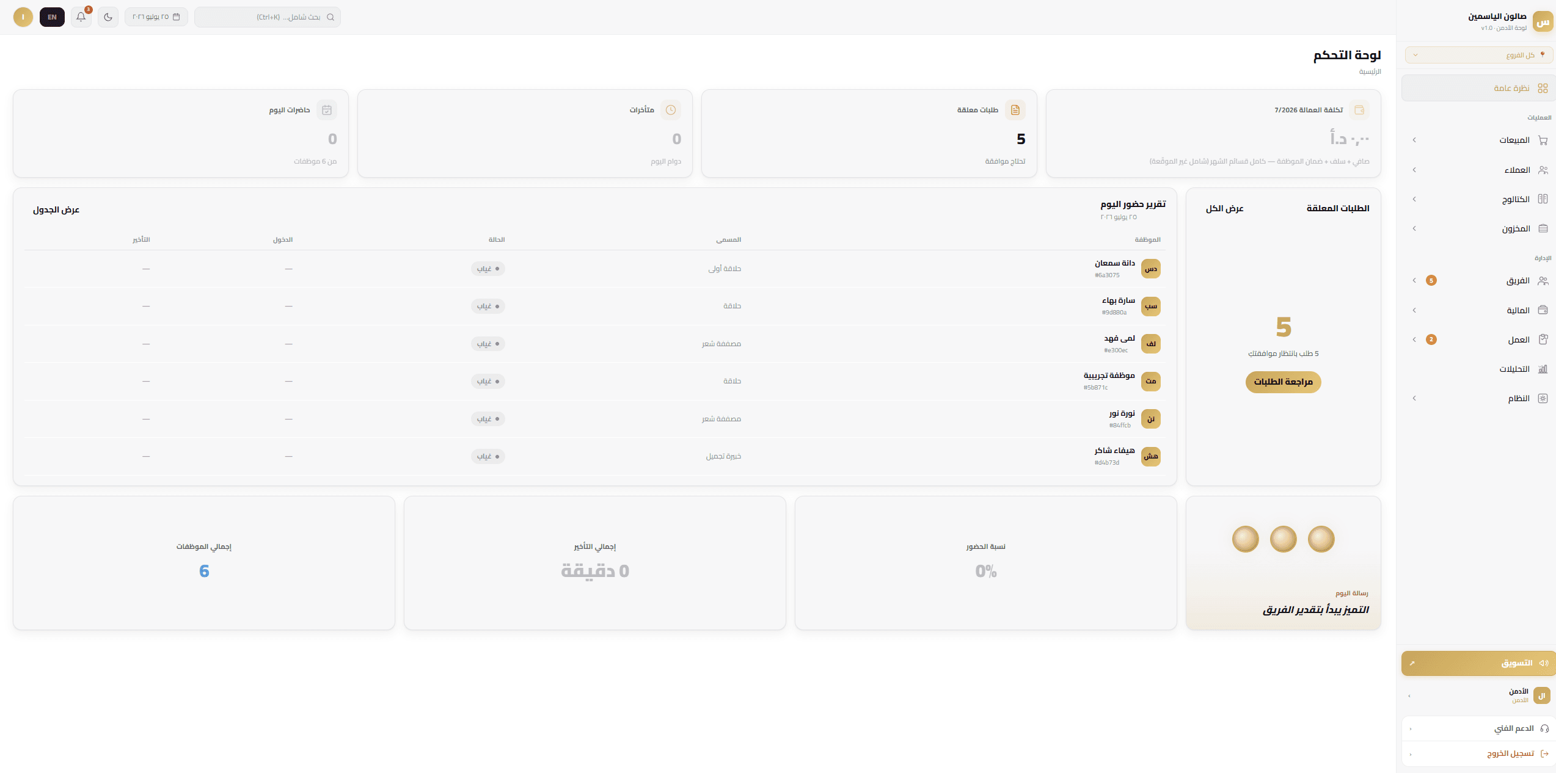Screen dimensions: 1556x773
Task: Select نظرة عامة in the sidebar
Action: click(x=1478, y=89)
